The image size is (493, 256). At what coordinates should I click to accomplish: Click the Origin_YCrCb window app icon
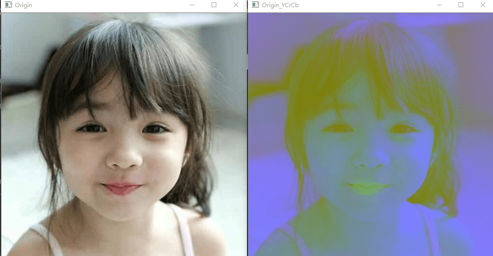coord(255,5)
